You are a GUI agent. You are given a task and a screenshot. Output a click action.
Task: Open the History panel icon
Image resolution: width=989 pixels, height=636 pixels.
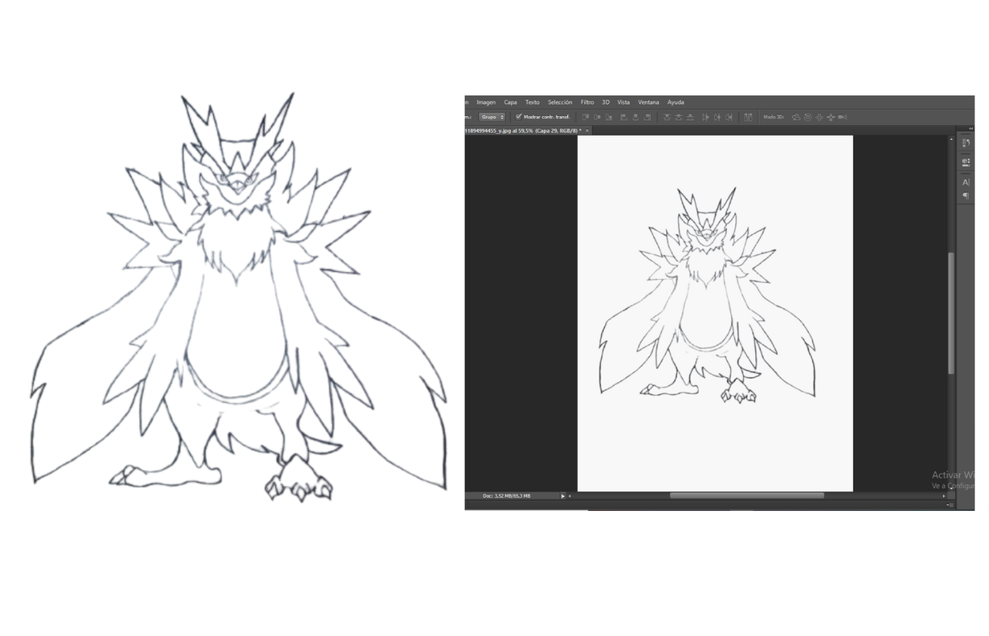966,143
